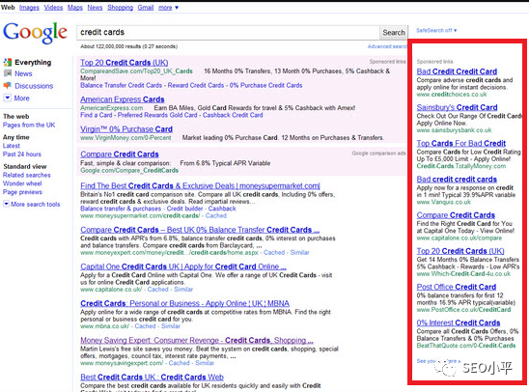
Task: Select the Wonder wheel view
Action: tap(22, 183)
